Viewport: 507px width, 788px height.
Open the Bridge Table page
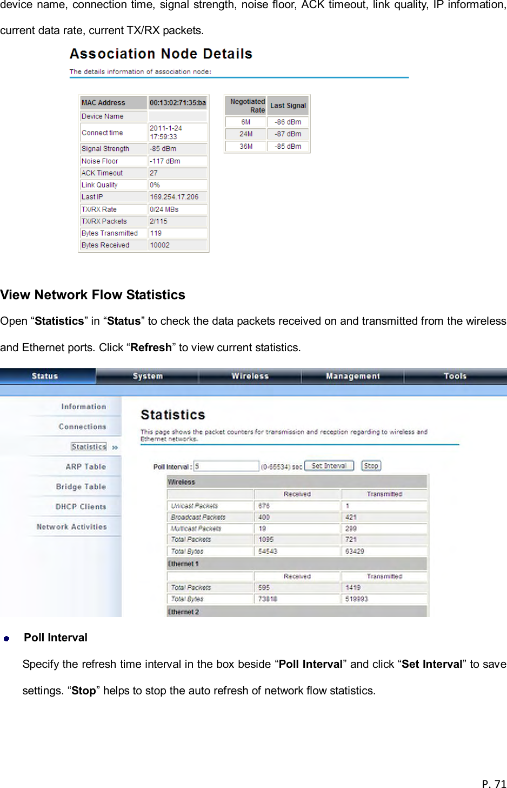tap(82, 486)
